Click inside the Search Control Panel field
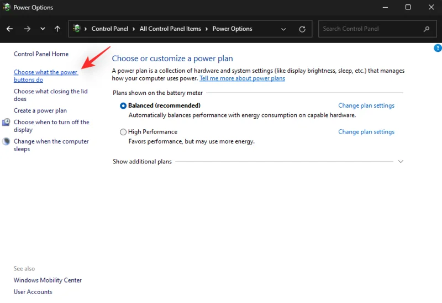The height and width of the screenshot is (303, 442). [x=367, y=29]
